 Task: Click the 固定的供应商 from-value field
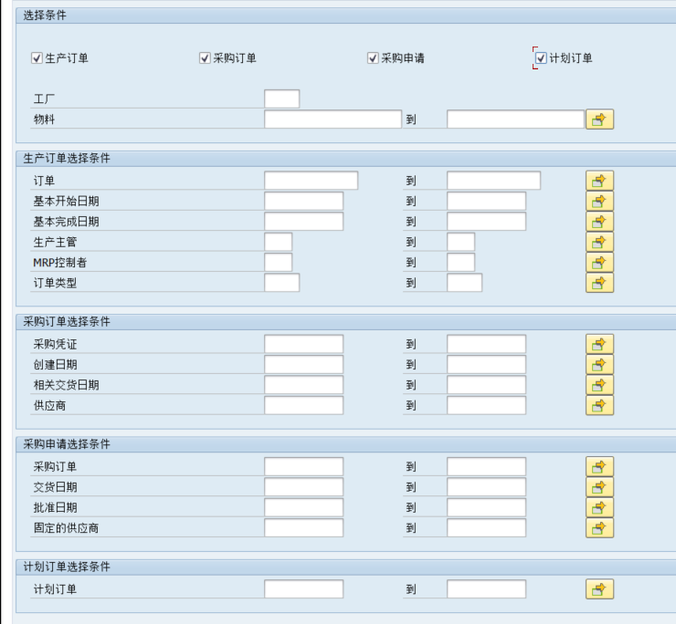click(x=303, y=527)
